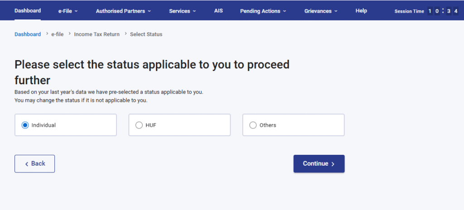Image resolution: width=464 pixels, height=210 pixels.
Task: Click the Select Status breadcrumb
Action: (x=146, y=34)
